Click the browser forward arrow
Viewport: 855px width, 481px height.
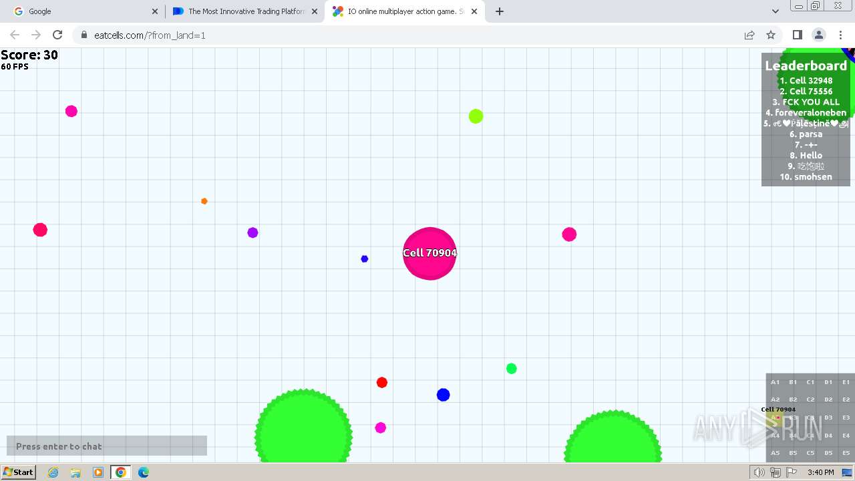[36, 35]
